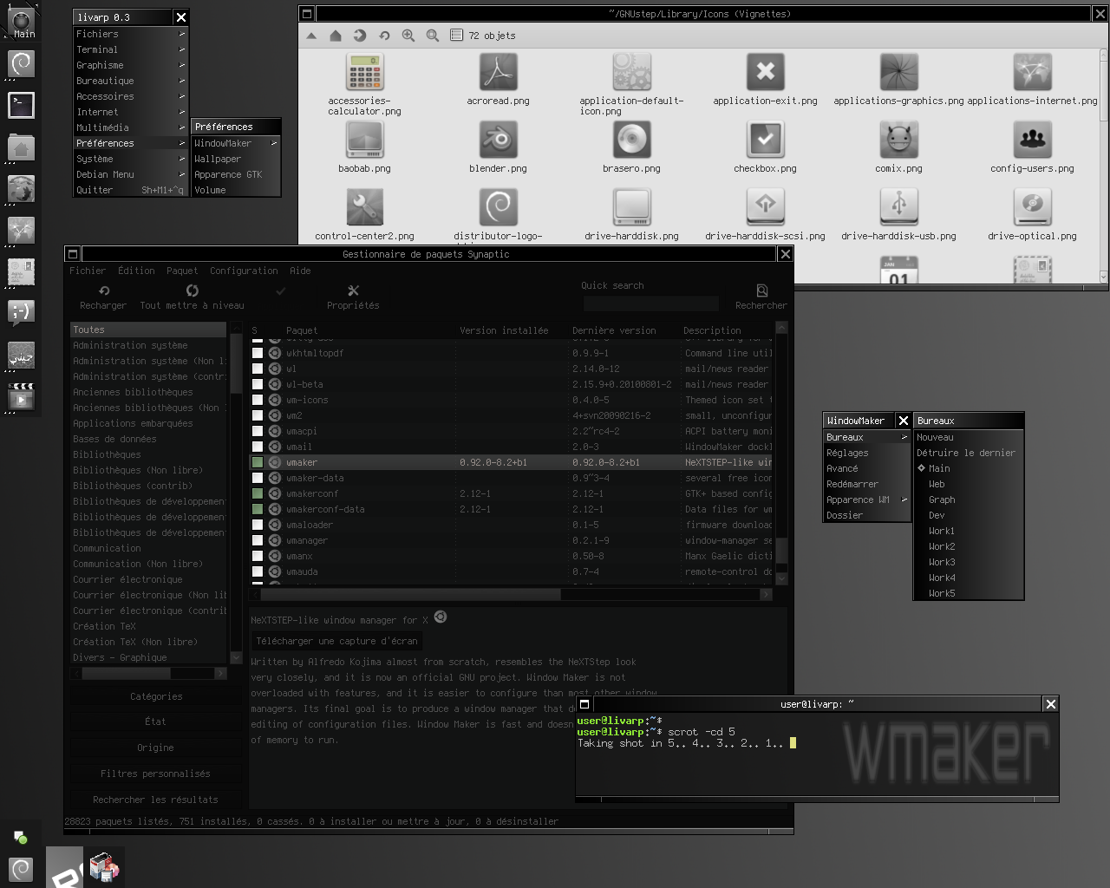1110x888 pixels.
Task: Select the control-center2.png icon
Action: (x=364, y=207)
